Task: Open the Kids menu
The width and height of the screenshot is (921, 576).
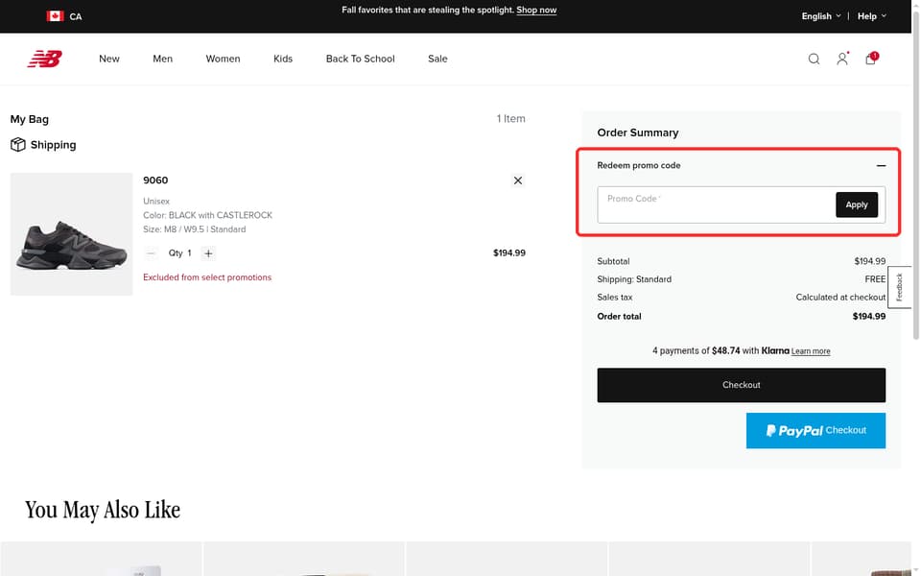Action: [x=282, y=59]
